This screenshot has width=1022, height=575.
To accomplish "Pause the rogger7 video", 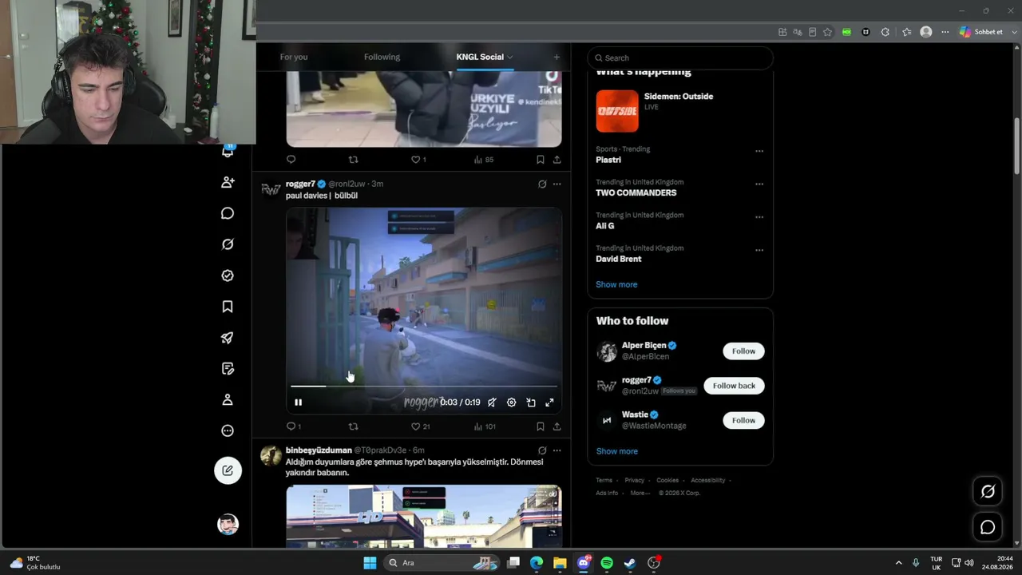I will point(298,402).
